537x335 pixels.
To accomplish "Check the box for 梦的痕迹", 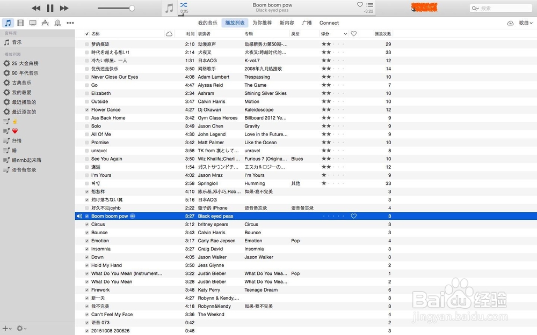I will pos(87,44).
